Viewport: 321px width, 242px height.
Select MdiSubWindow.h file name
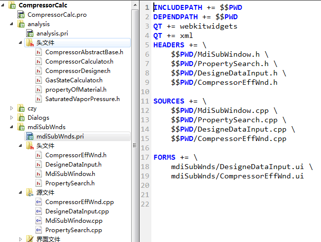(x=70, y=174)
